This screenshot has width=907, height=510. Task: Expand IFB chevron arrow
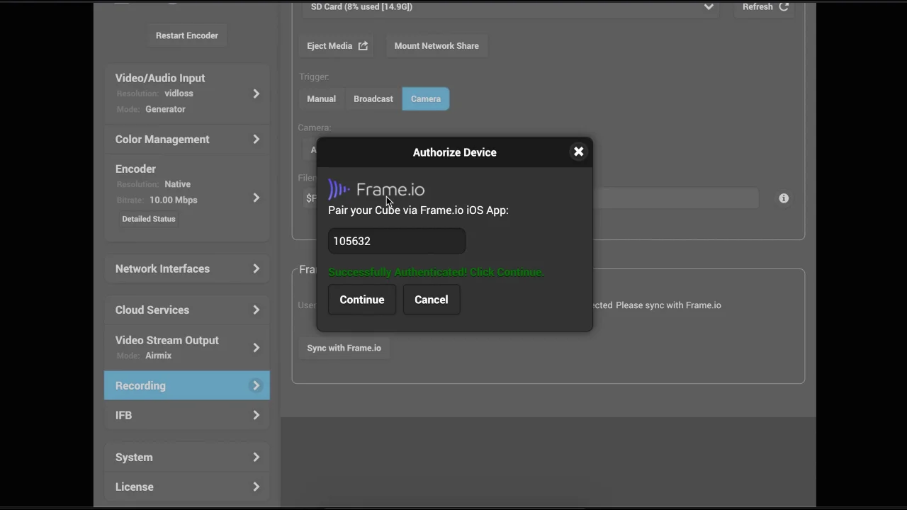pos(257,416)
